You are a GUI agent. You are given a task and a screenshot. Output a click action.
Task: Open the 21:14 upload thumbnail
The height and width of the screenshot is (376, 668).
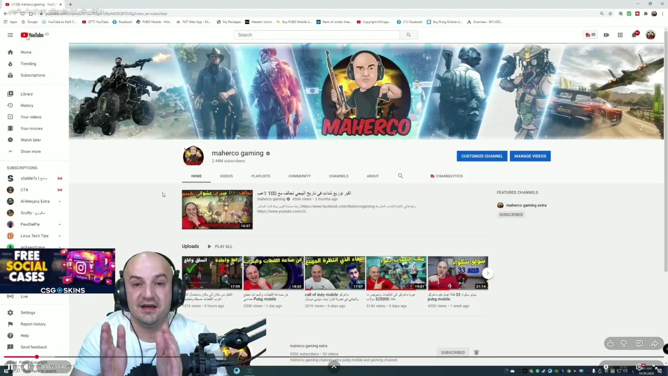coord(458,273)
